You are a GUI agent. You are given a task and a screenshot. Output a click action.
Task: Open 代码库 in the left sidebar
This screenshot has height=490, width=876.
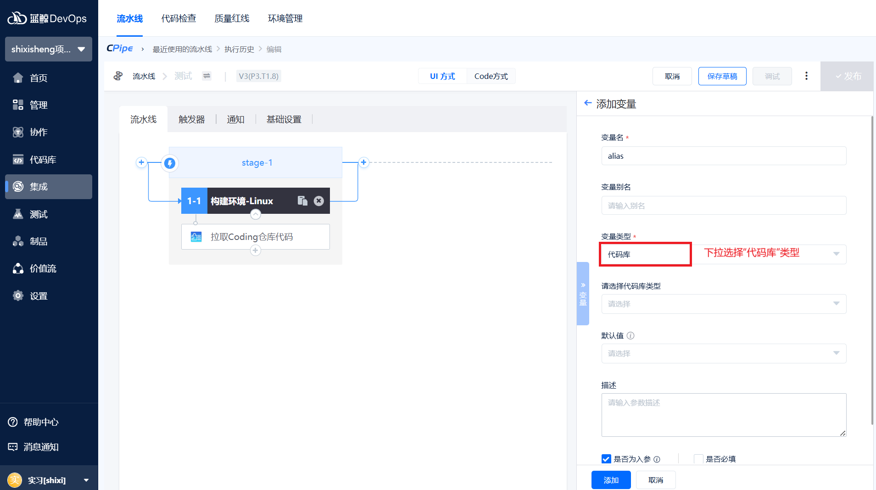[x=43, y=160]
